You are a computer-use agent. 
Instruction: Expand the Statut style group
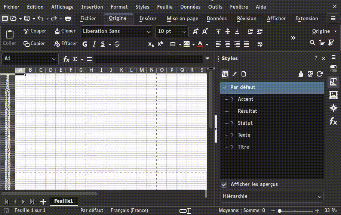232,123
